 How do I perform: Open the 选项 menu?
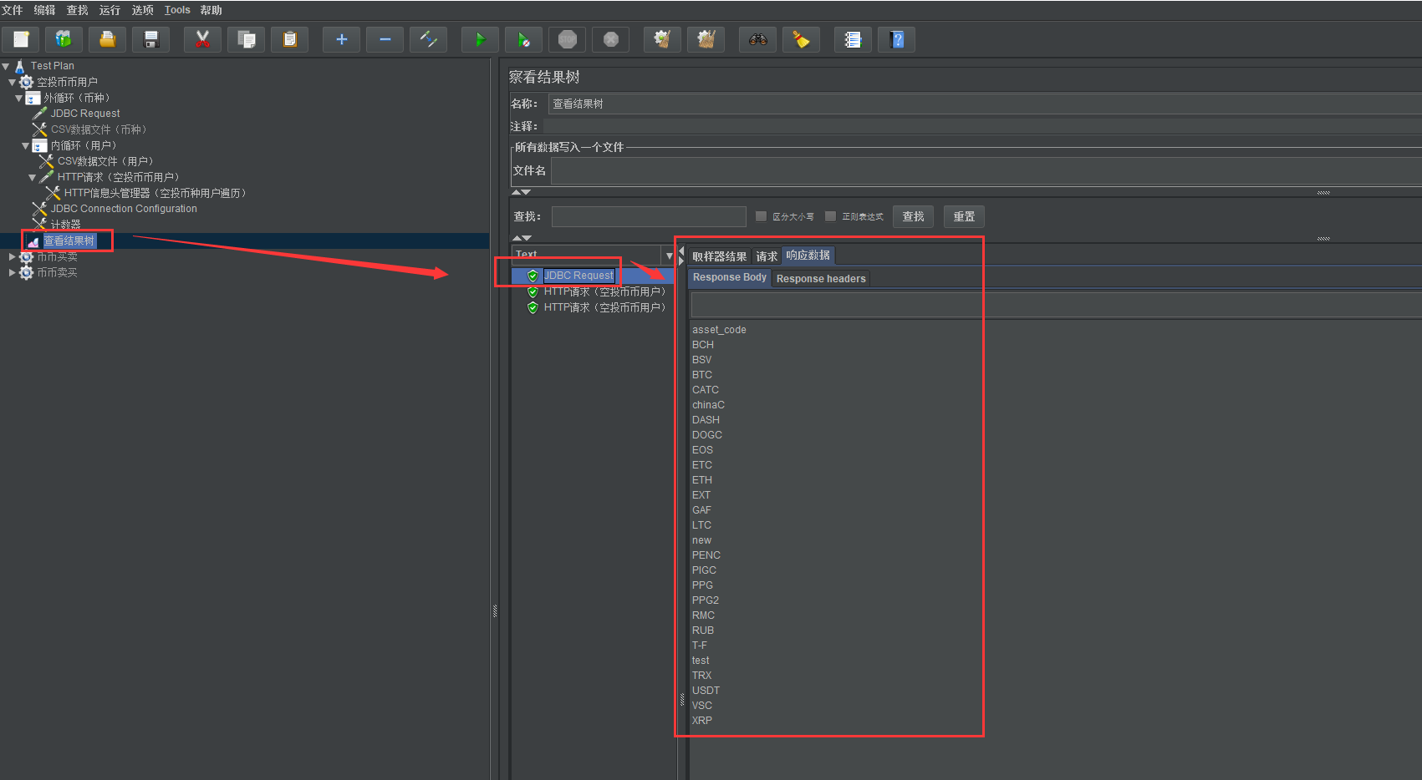coord(142,10)
